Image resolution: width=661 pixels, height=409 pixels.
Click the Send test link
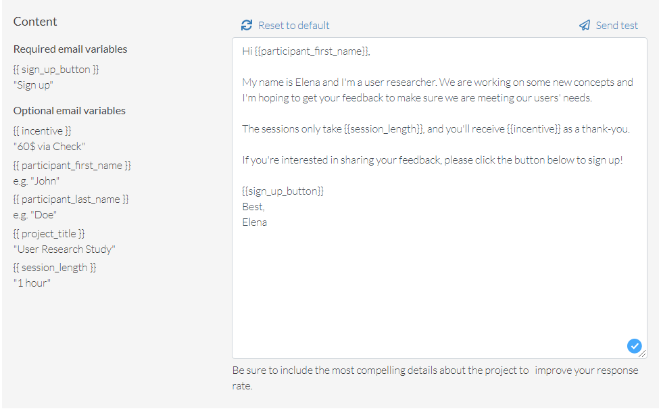point(617,26)
